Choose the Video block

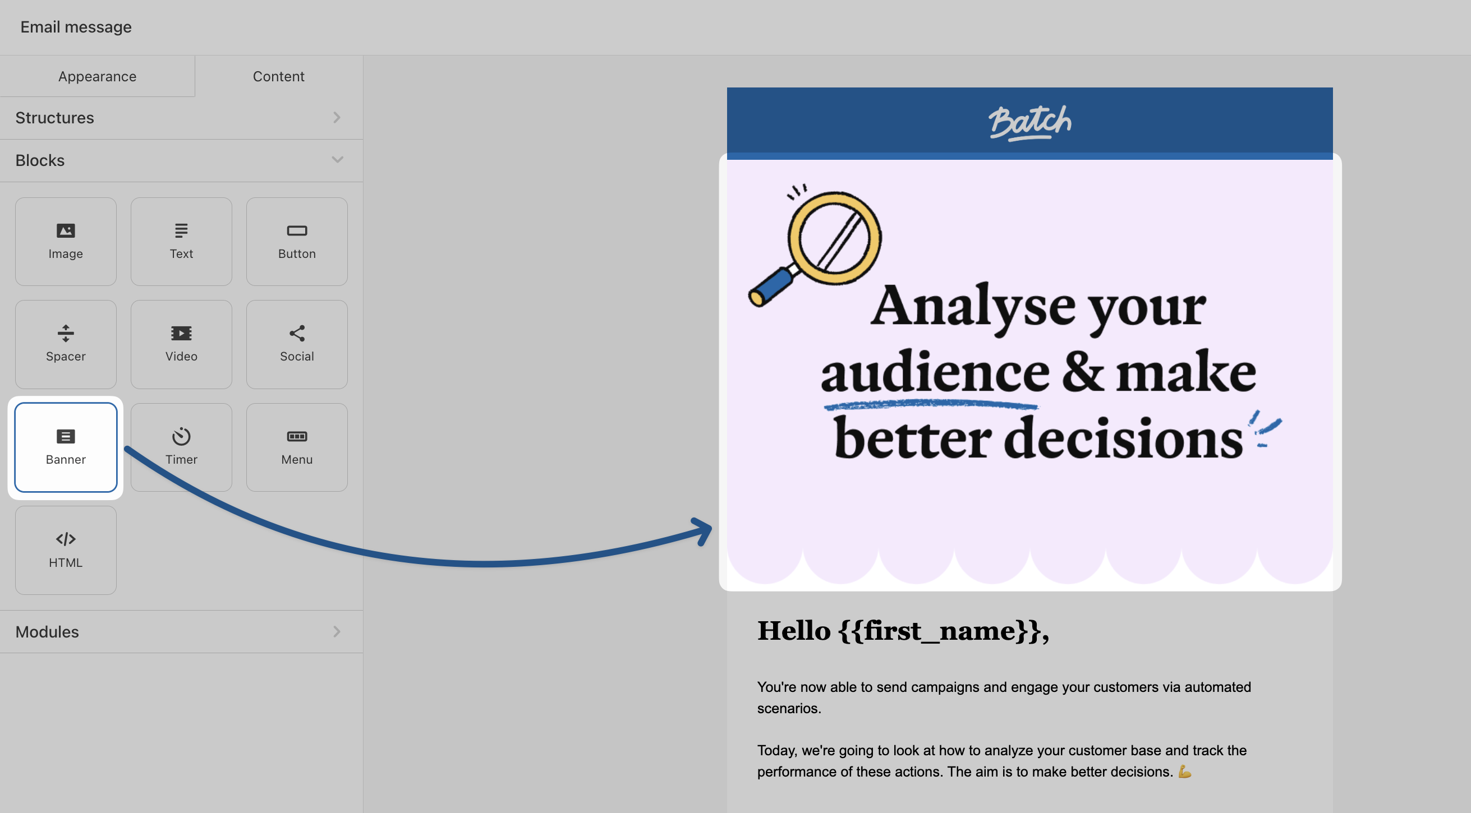[x=181, y=344]
